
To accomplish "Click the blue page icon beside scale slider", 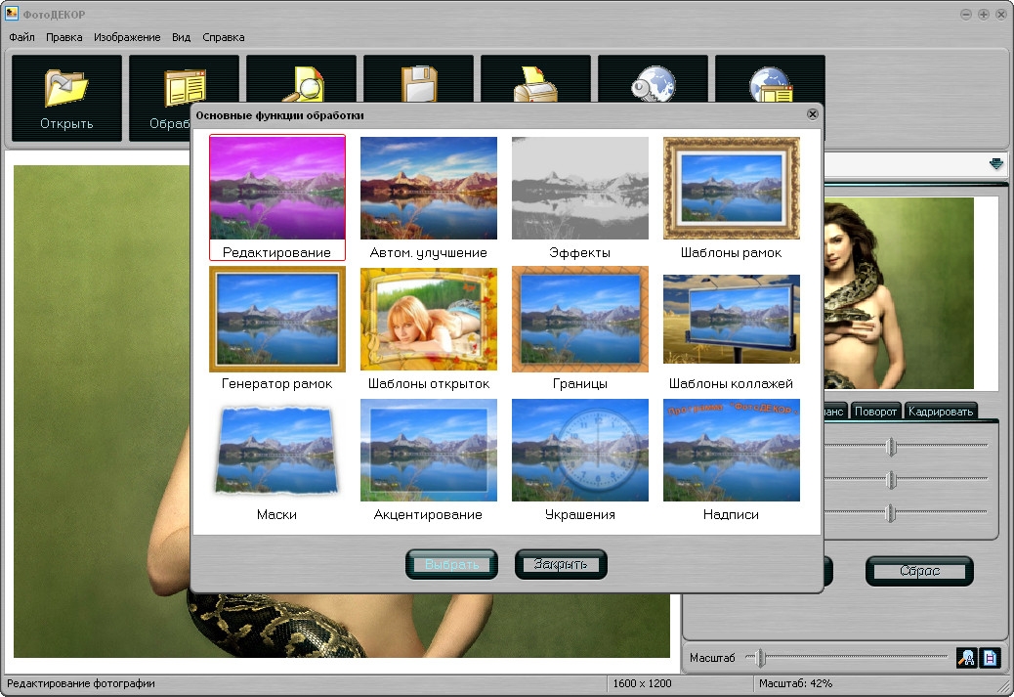I will (x=991, y=658).
